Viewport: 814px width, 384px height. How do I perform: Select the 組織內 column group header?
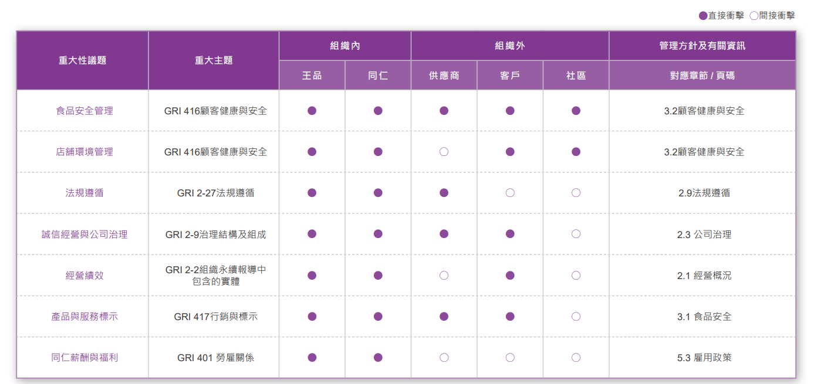pyautogui.click(x=345, y=46)
